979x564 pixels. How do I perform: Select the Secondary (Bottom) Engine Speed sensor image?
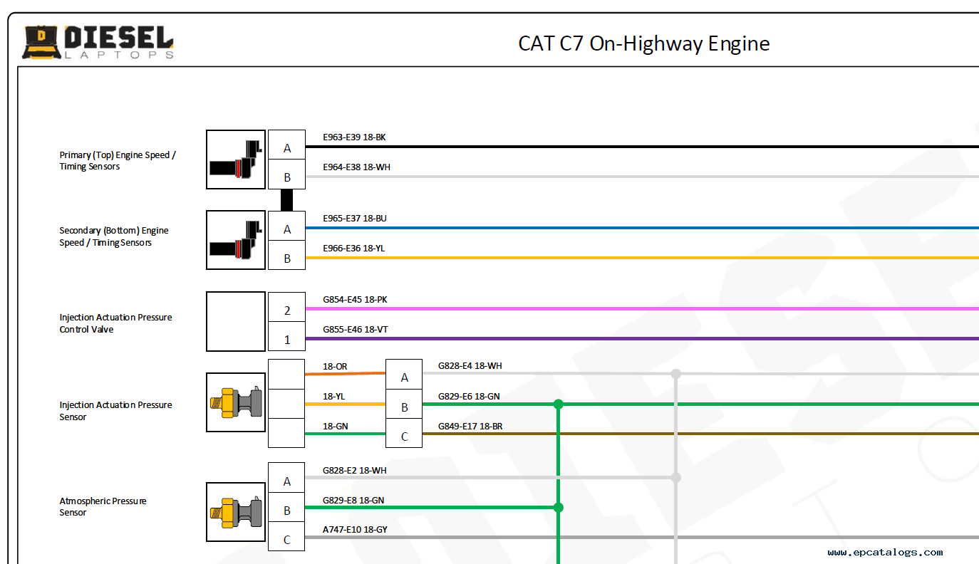click(x=236, y=240)
